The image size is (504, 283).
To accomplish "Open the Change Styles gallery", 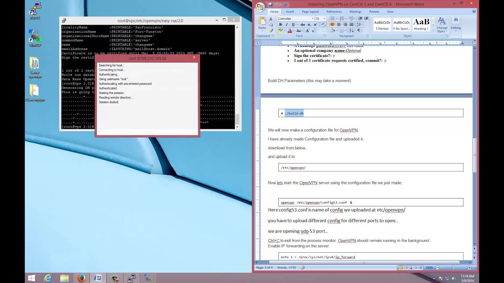I will 442,25.
